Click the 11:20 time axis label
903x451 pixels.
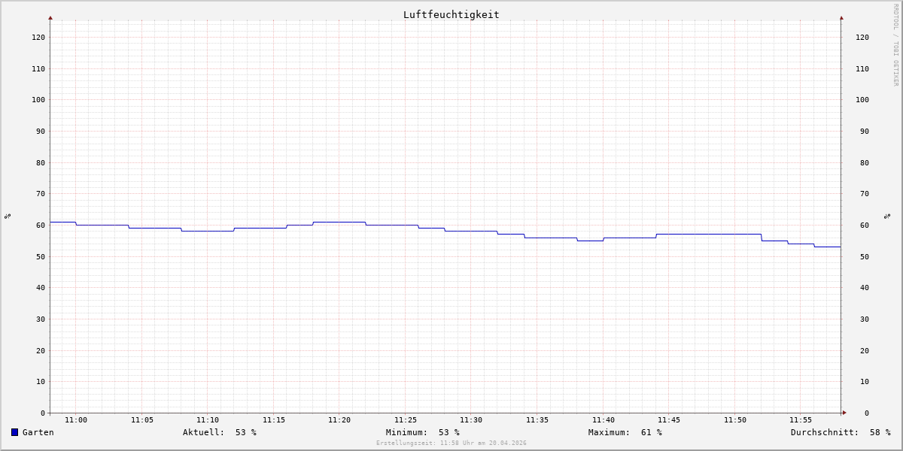point(339,420)
